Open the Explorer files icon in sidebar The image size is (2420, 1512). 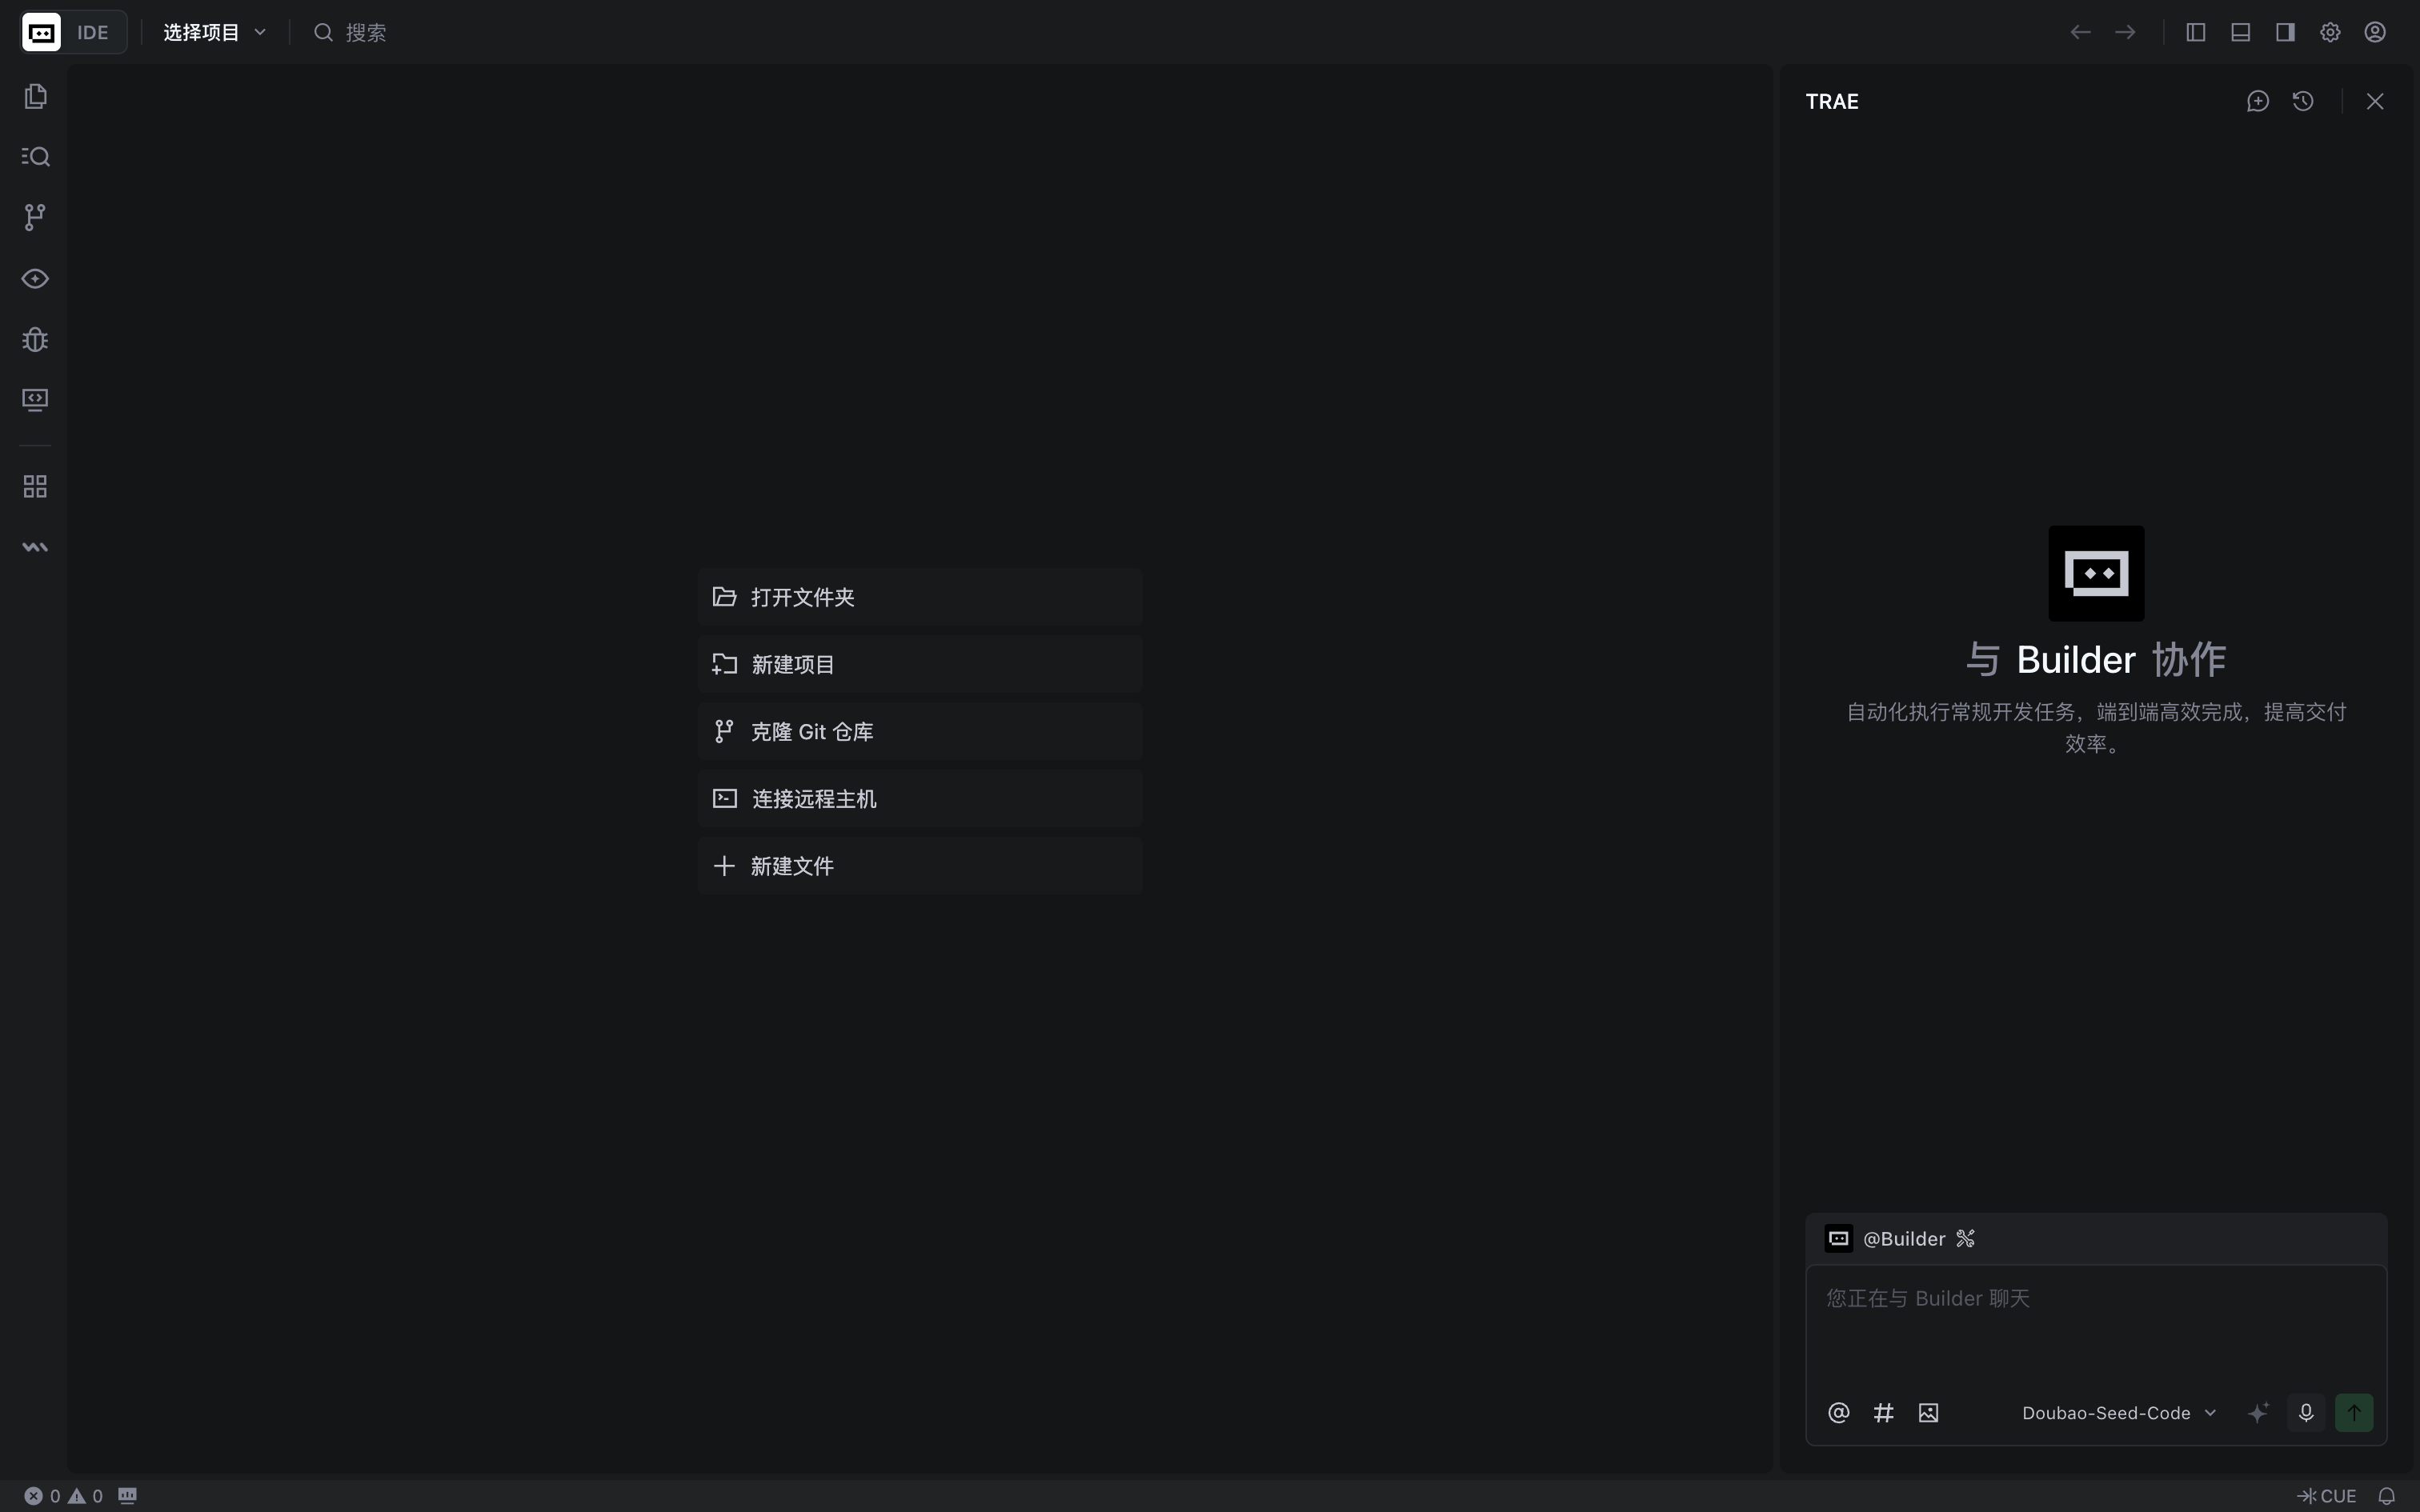coord(35,96)
